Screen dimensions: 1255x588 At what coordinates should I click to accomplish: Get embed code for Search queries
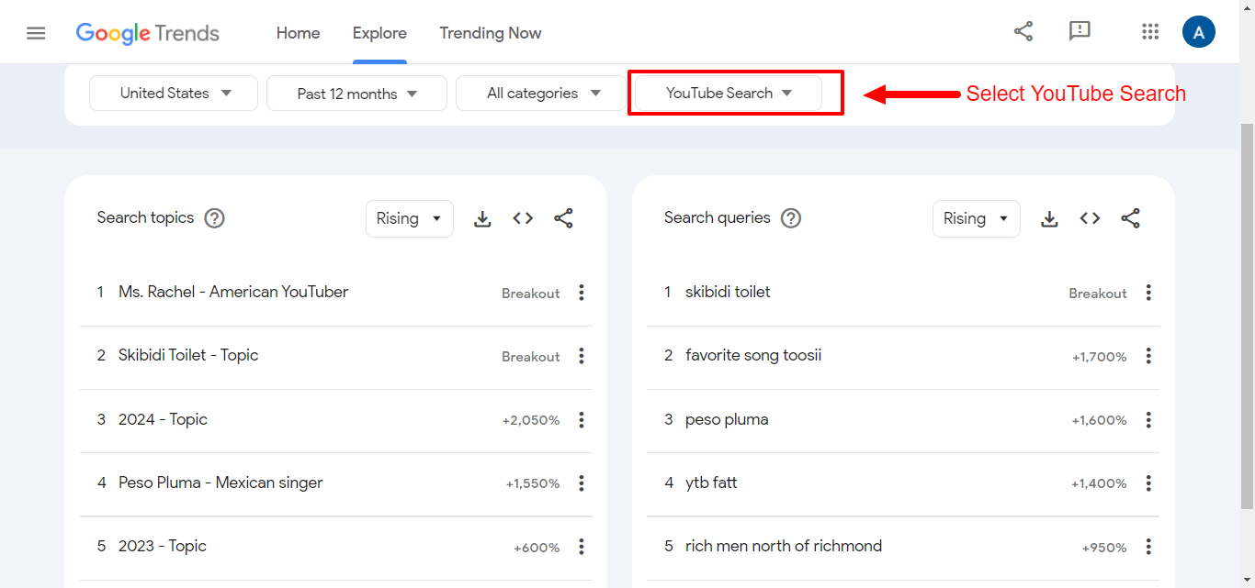pos(1090,218)
